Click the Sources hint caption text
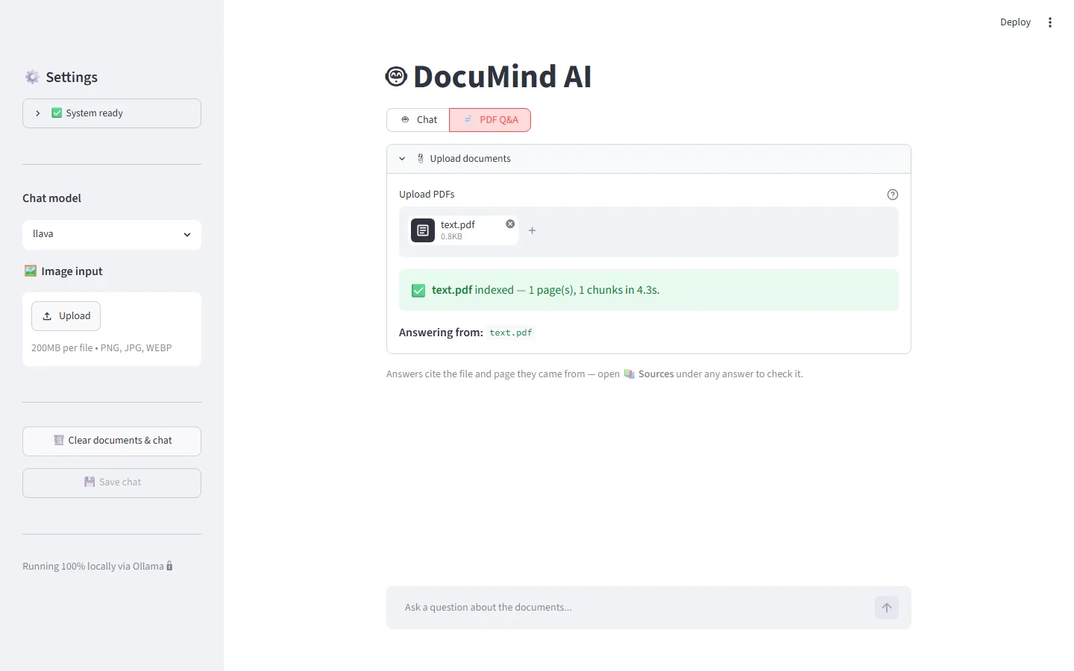The height and width of the screenshot is (671, 1074). [x=594, y=374]
